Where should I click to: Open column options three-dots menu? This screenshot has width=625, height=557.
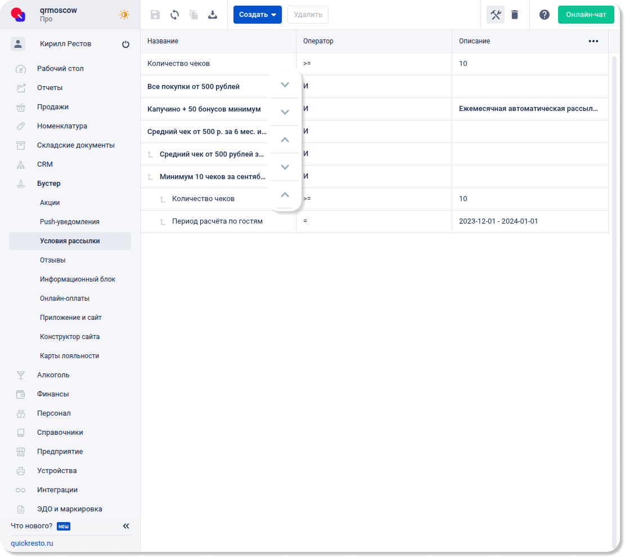(x=593, y=41)
